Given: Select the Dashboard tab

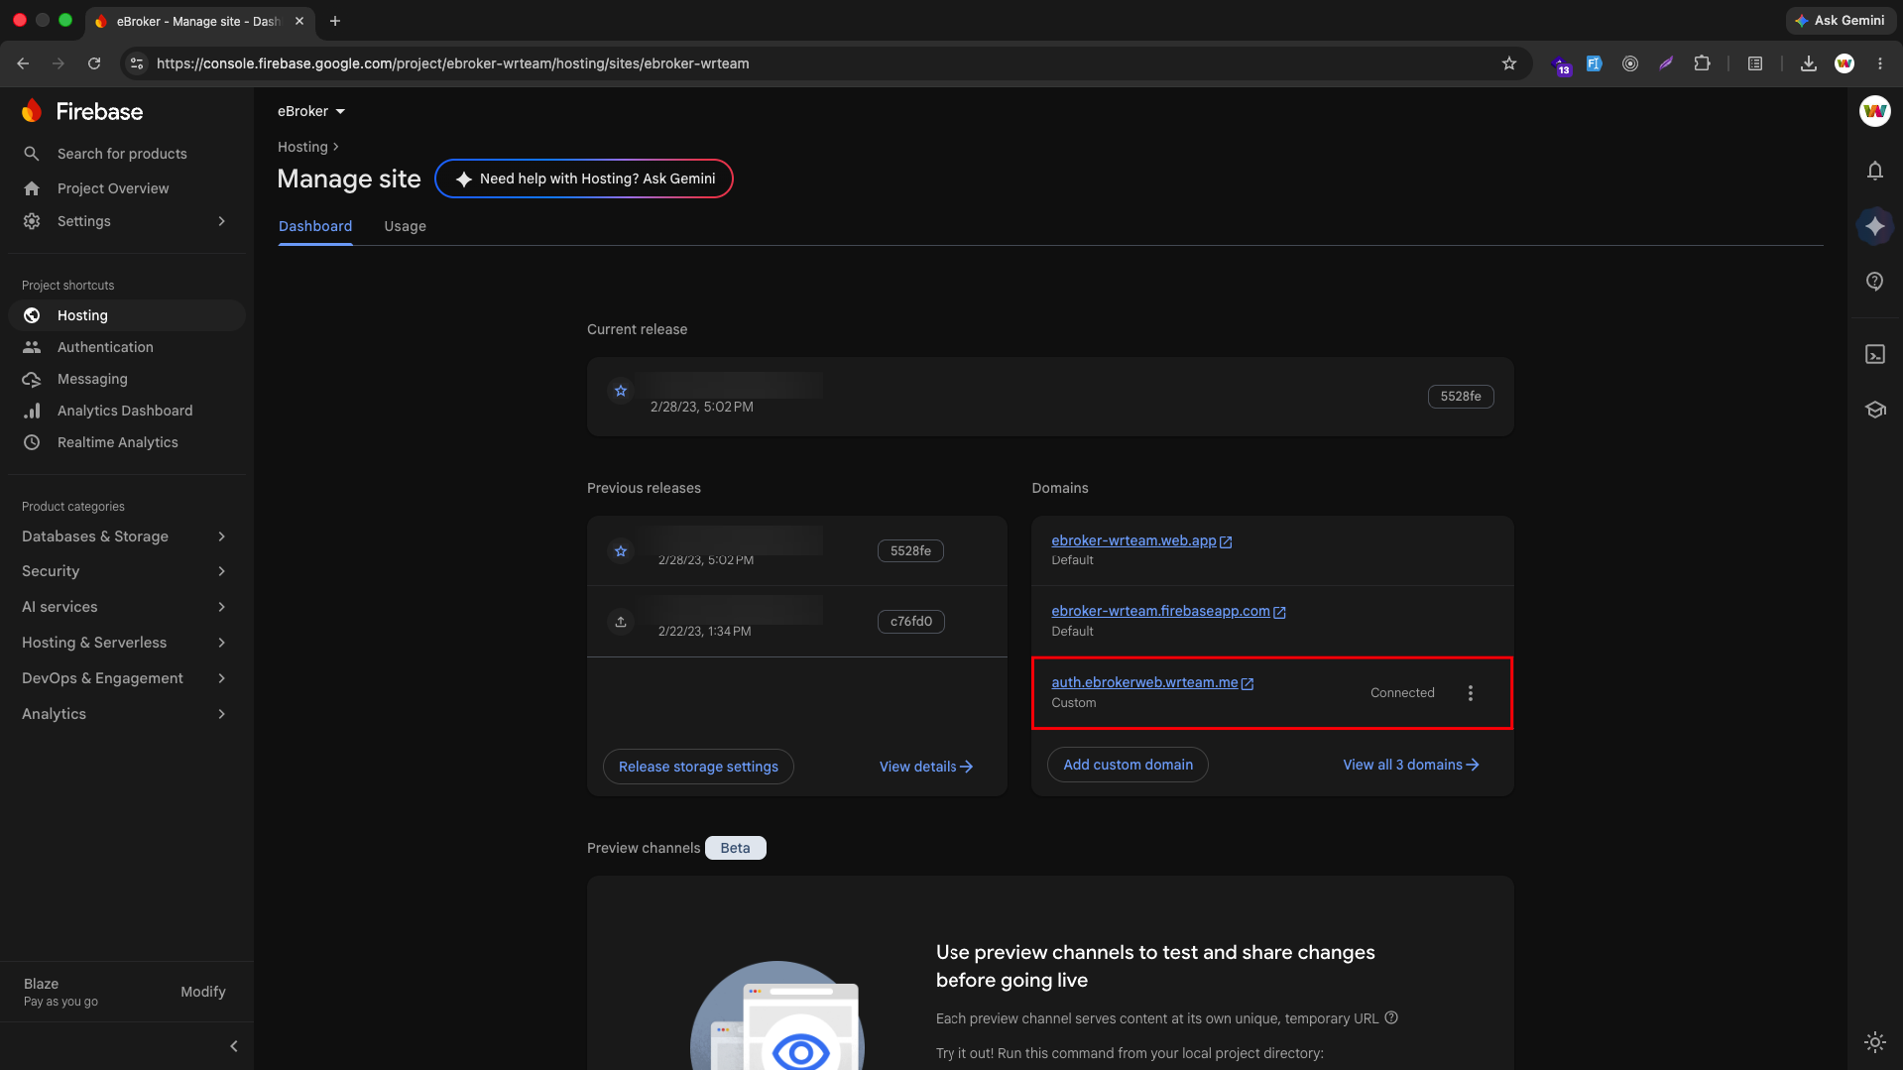Looking at the screenshot, I should tap(315, 226).
